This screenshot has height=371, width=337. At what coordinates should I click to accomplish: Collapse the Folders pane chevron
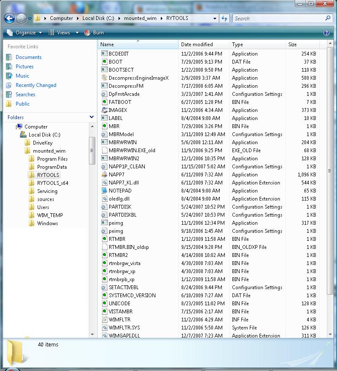92,117
